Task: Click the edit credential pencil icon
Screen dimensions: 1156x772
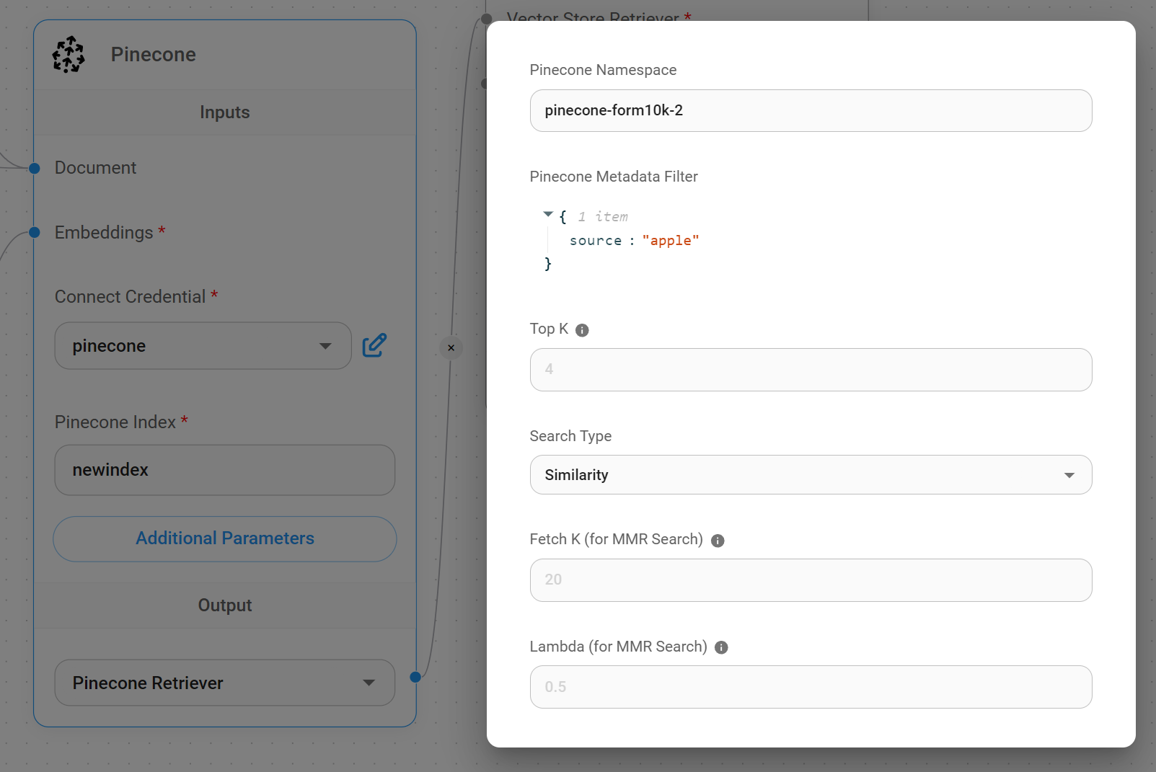Action: point(374,345)
